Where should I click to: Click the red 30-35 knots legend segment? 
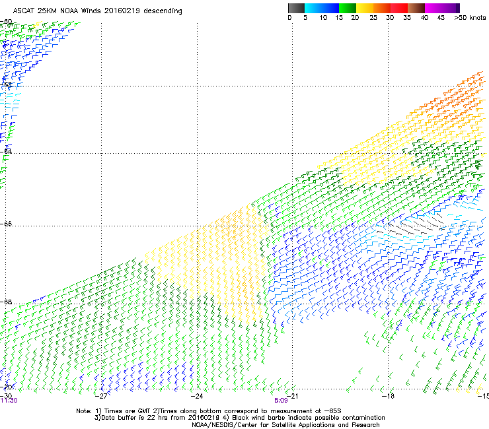pyautogui.click(x=399, y=8)
